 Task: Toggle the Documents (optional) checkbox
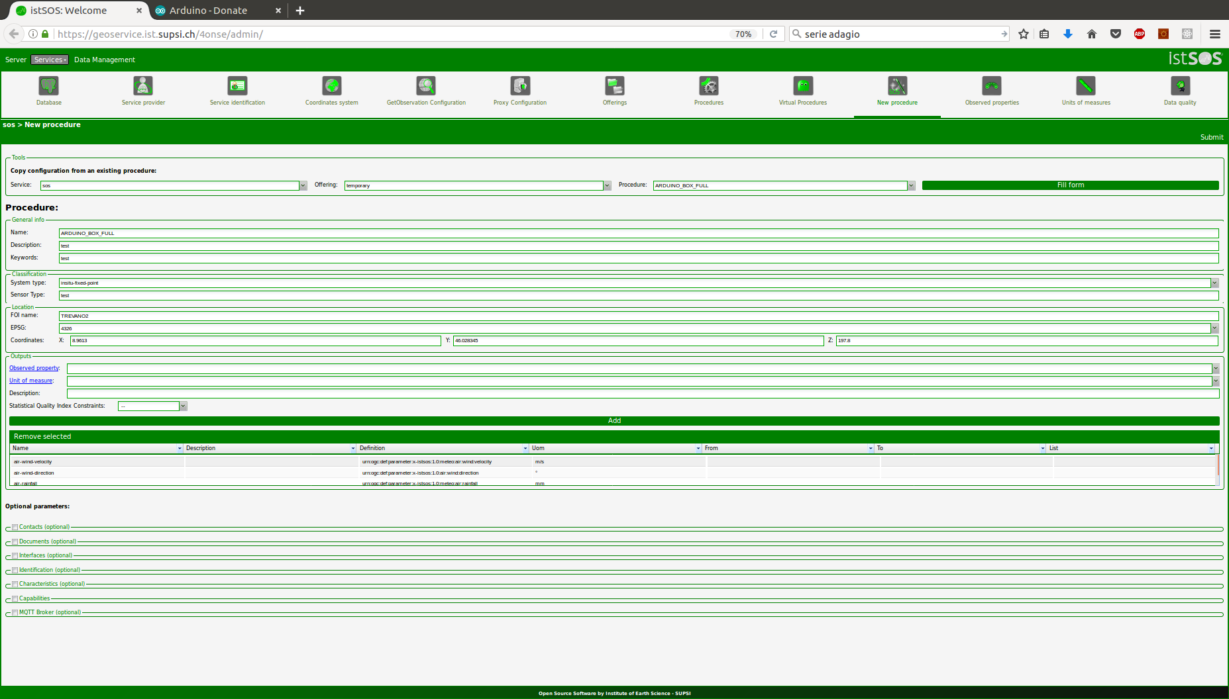point(15,542)
